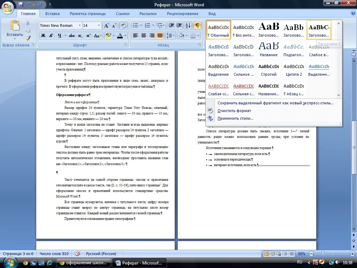The image size is (357, 268).
Task: Click Очистить формат in styles menu
Action: (x=234, y=111)
